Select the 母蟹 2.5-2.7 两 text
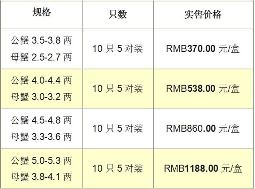Image resolution: width=255 pixels, height=189 pixels. point(41,57)
